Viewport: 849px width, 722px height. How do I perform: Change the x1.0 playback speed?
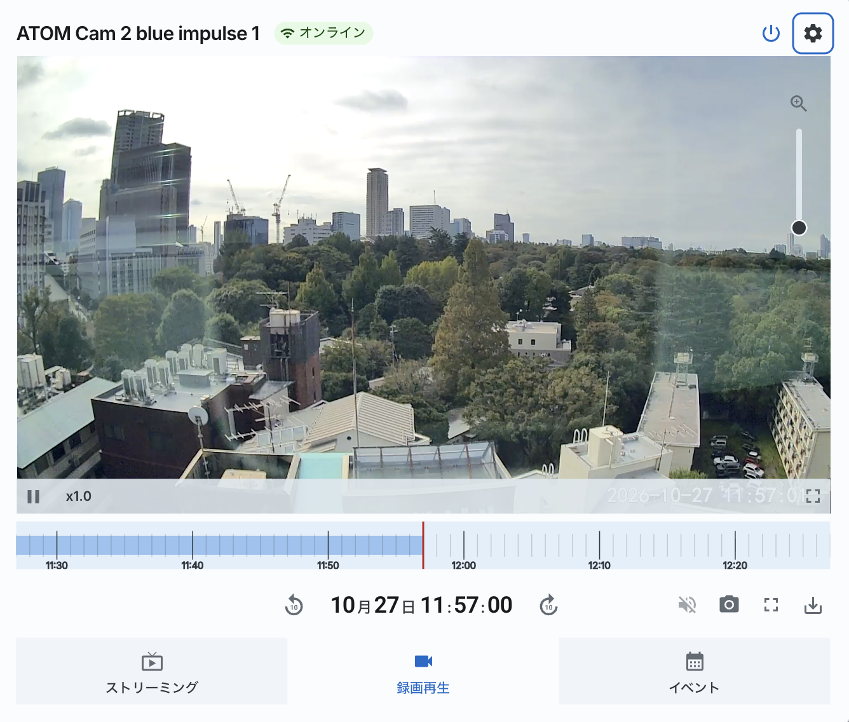(x=79, y=496)
